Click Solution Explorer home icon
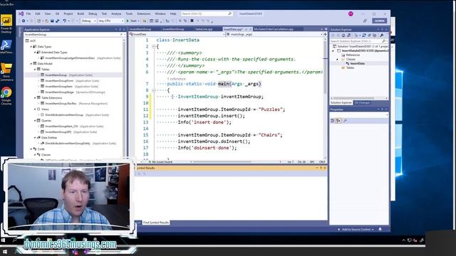Screen dimensions: 456x256 343,36
